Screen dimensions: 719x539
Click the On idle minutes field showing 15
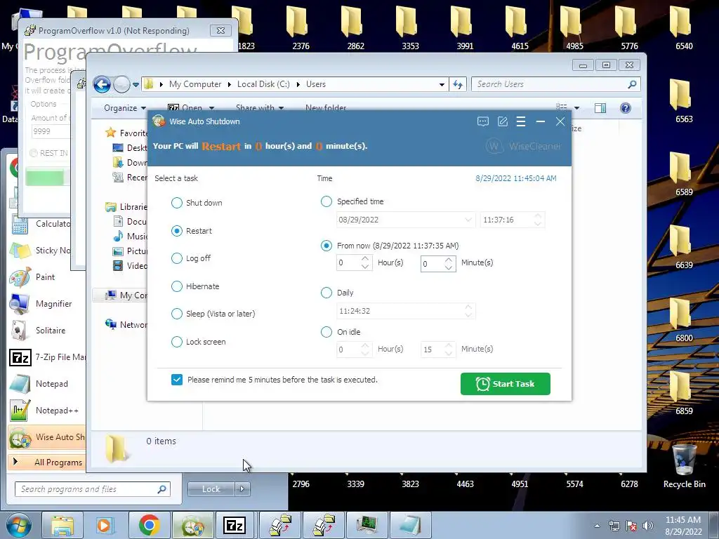pos(438,350)
